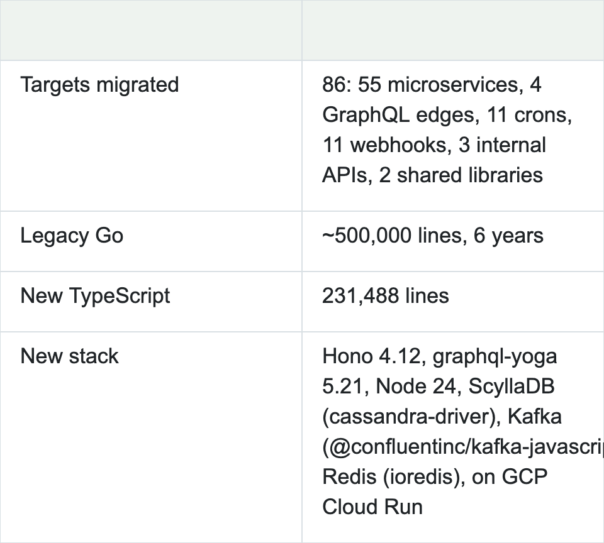This screenshot has width=604, height=543.
Task: Click the '11 webhooks' text
Action: tap(384, 145)
